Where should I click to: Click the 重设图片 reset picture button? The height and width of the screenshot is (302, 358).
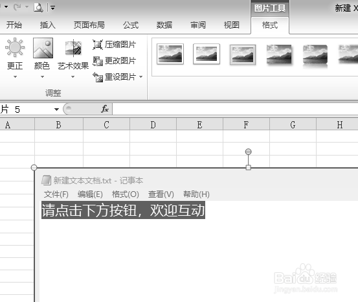114,77
